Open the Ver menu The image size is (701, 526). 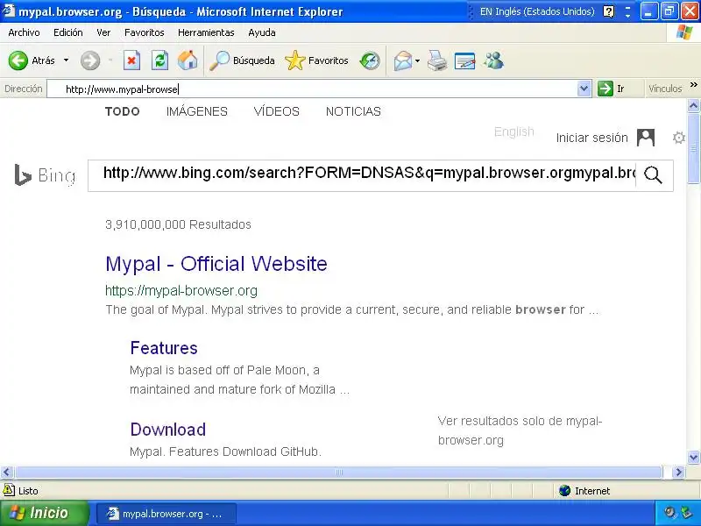(103, 32)
